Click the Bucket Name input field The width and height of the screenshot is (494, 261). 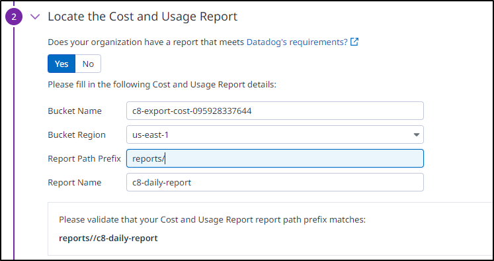274,111
